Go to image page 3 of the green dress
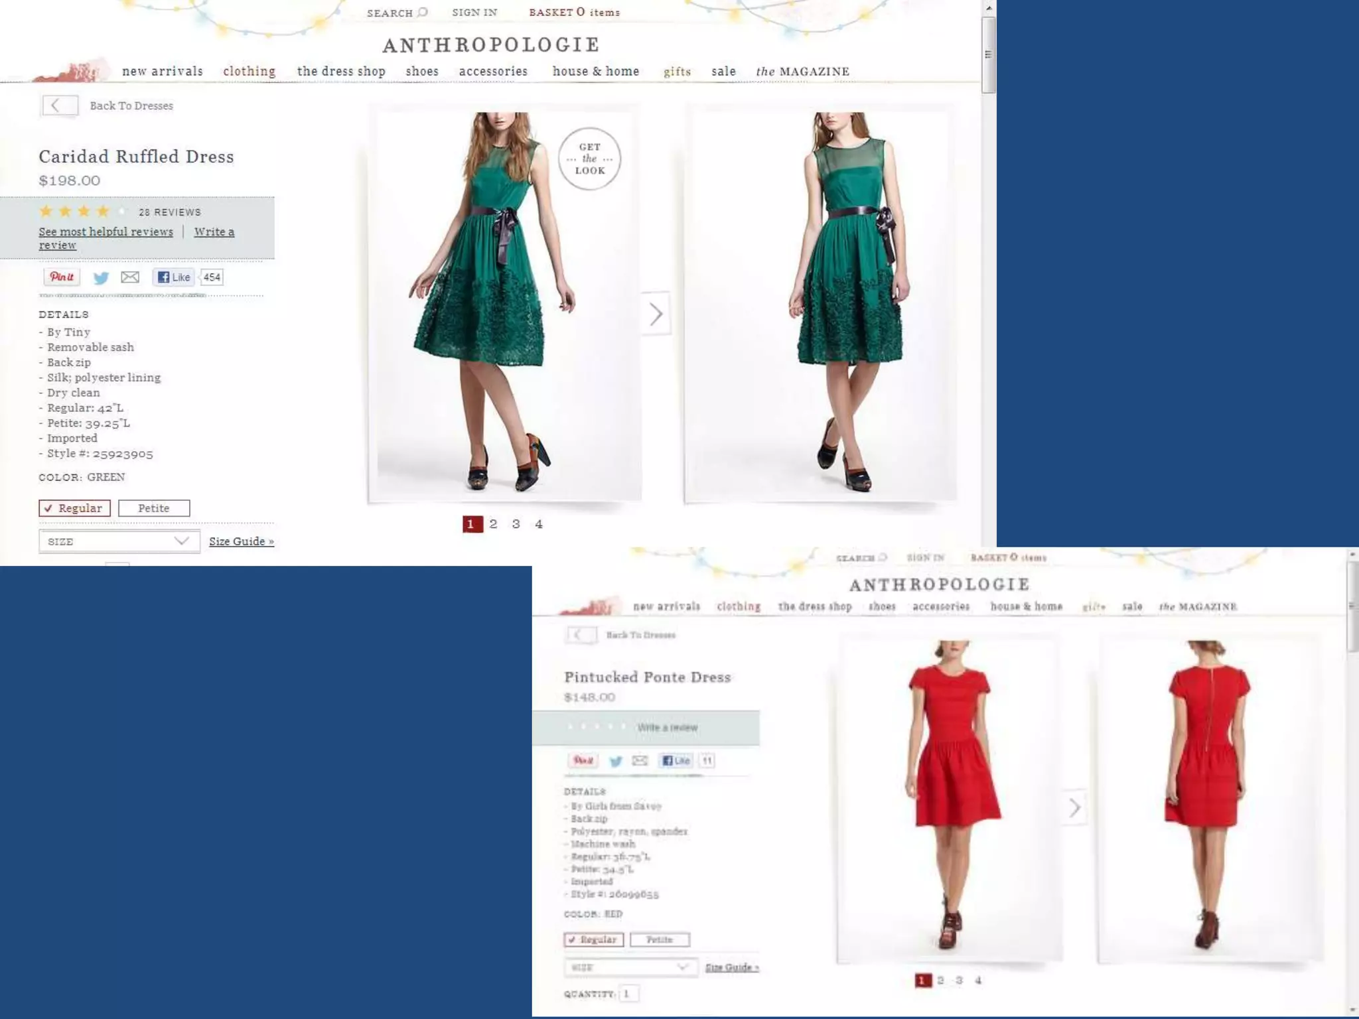 tap(516, 524)
